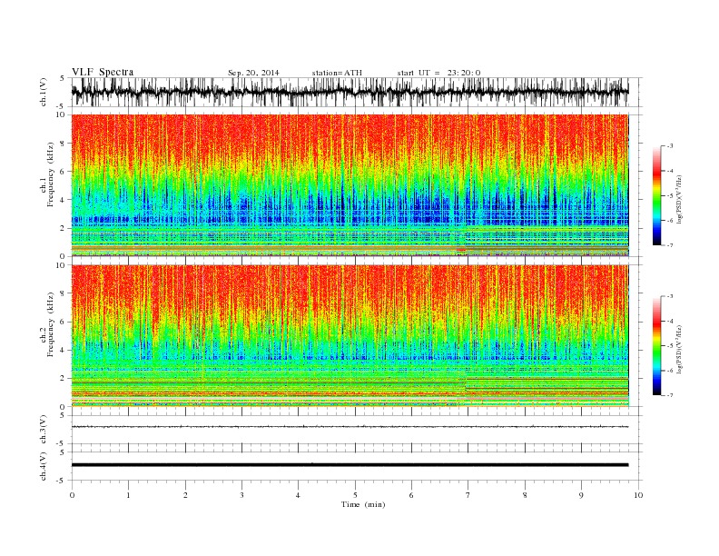719x556 pixels.
Task: Click the ch.1 voltage waveform trace
Action: point(350,92)
